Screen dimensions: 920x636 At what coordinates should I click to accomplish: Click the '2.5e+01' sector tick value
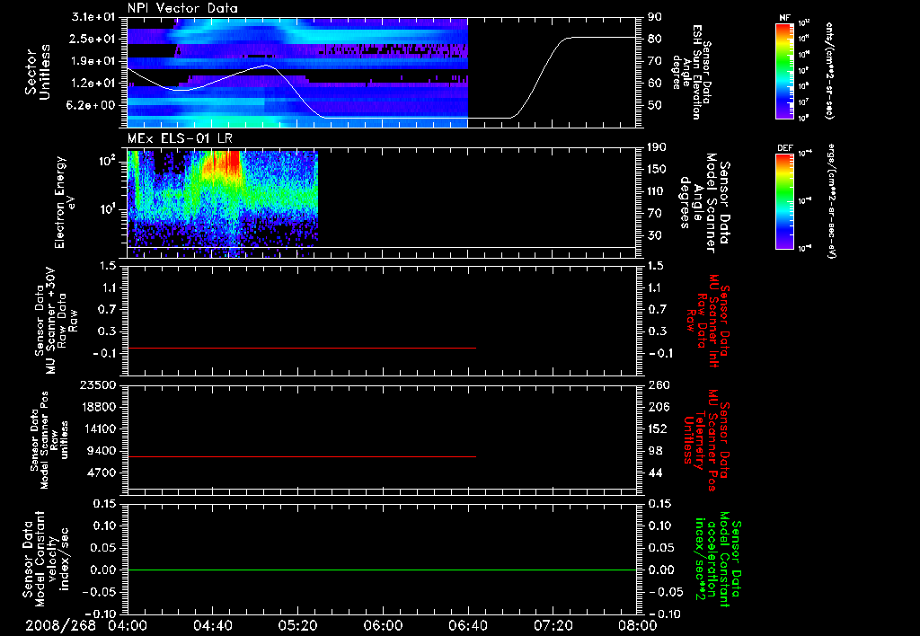pyautogui.click(x=93, y=39)
